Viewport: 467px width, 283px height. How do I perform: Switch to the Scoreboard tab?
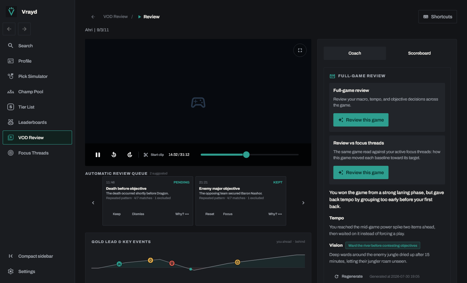click(419, 53)
